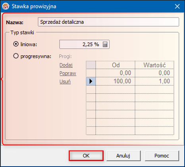Select the progresywna radio button
The width and height of the screenshot is (185, 167).
(x=16, y=56)
